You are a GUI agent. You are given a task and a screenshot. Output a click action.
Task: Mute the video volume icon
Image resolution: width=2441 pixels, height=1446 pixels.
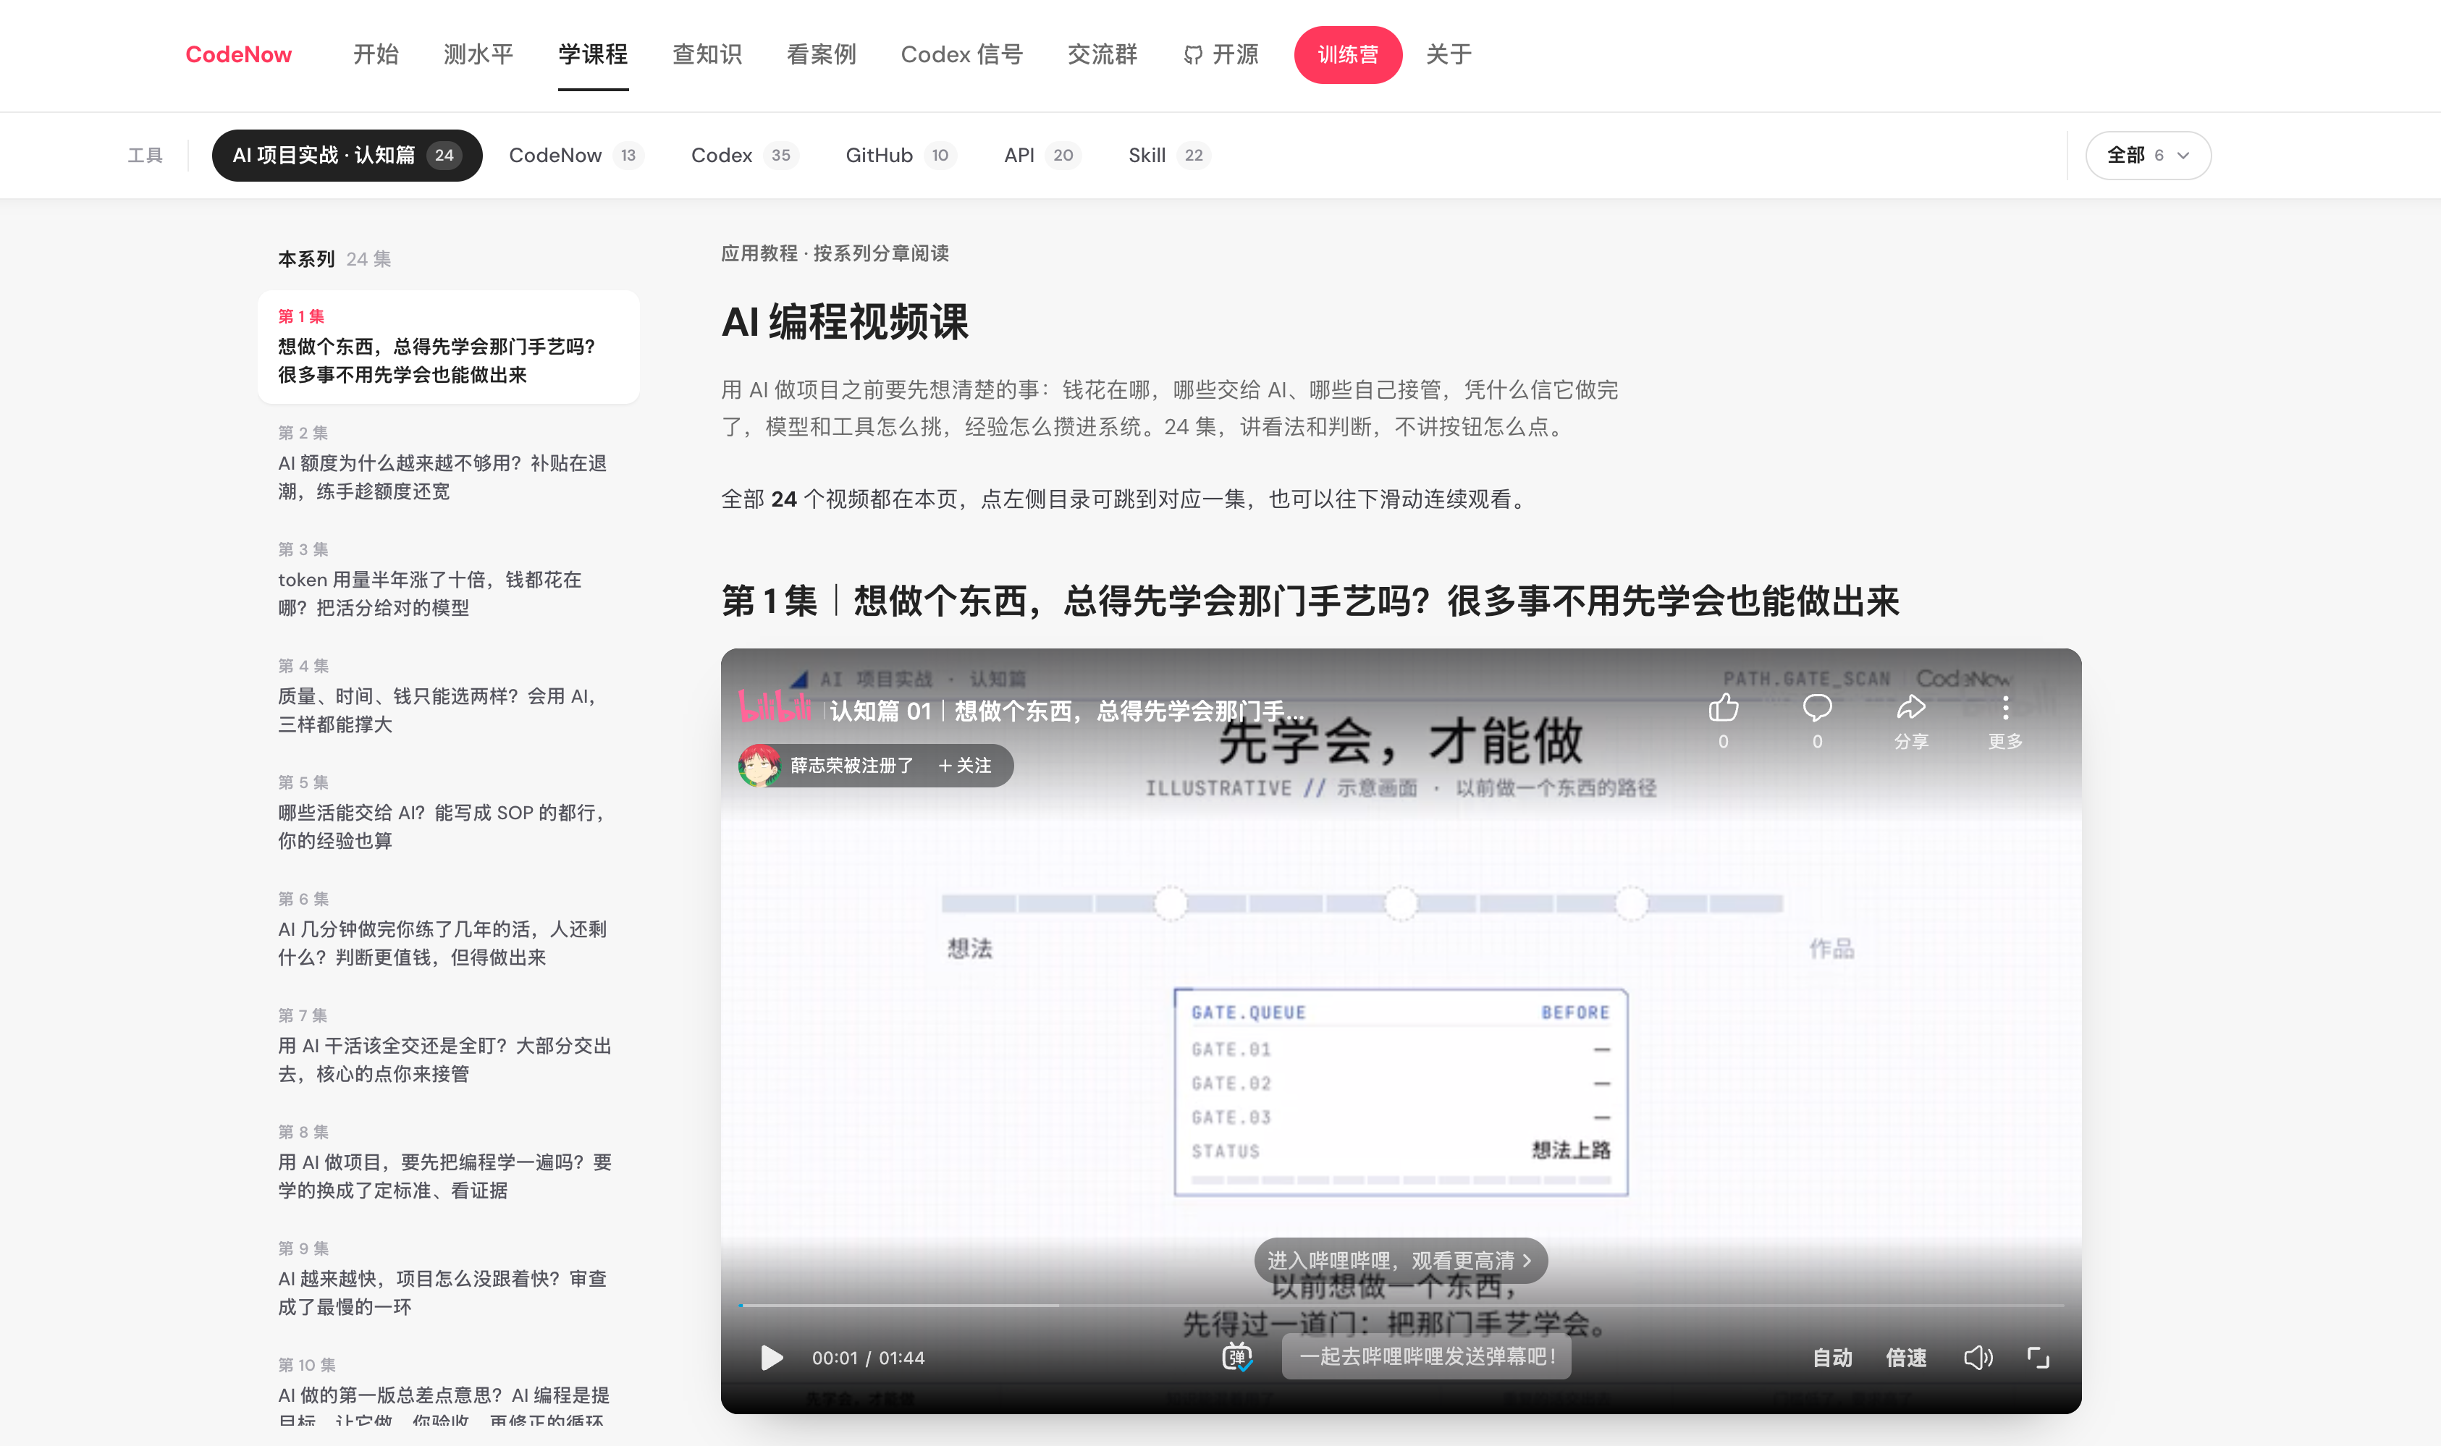point(1977,1357)
